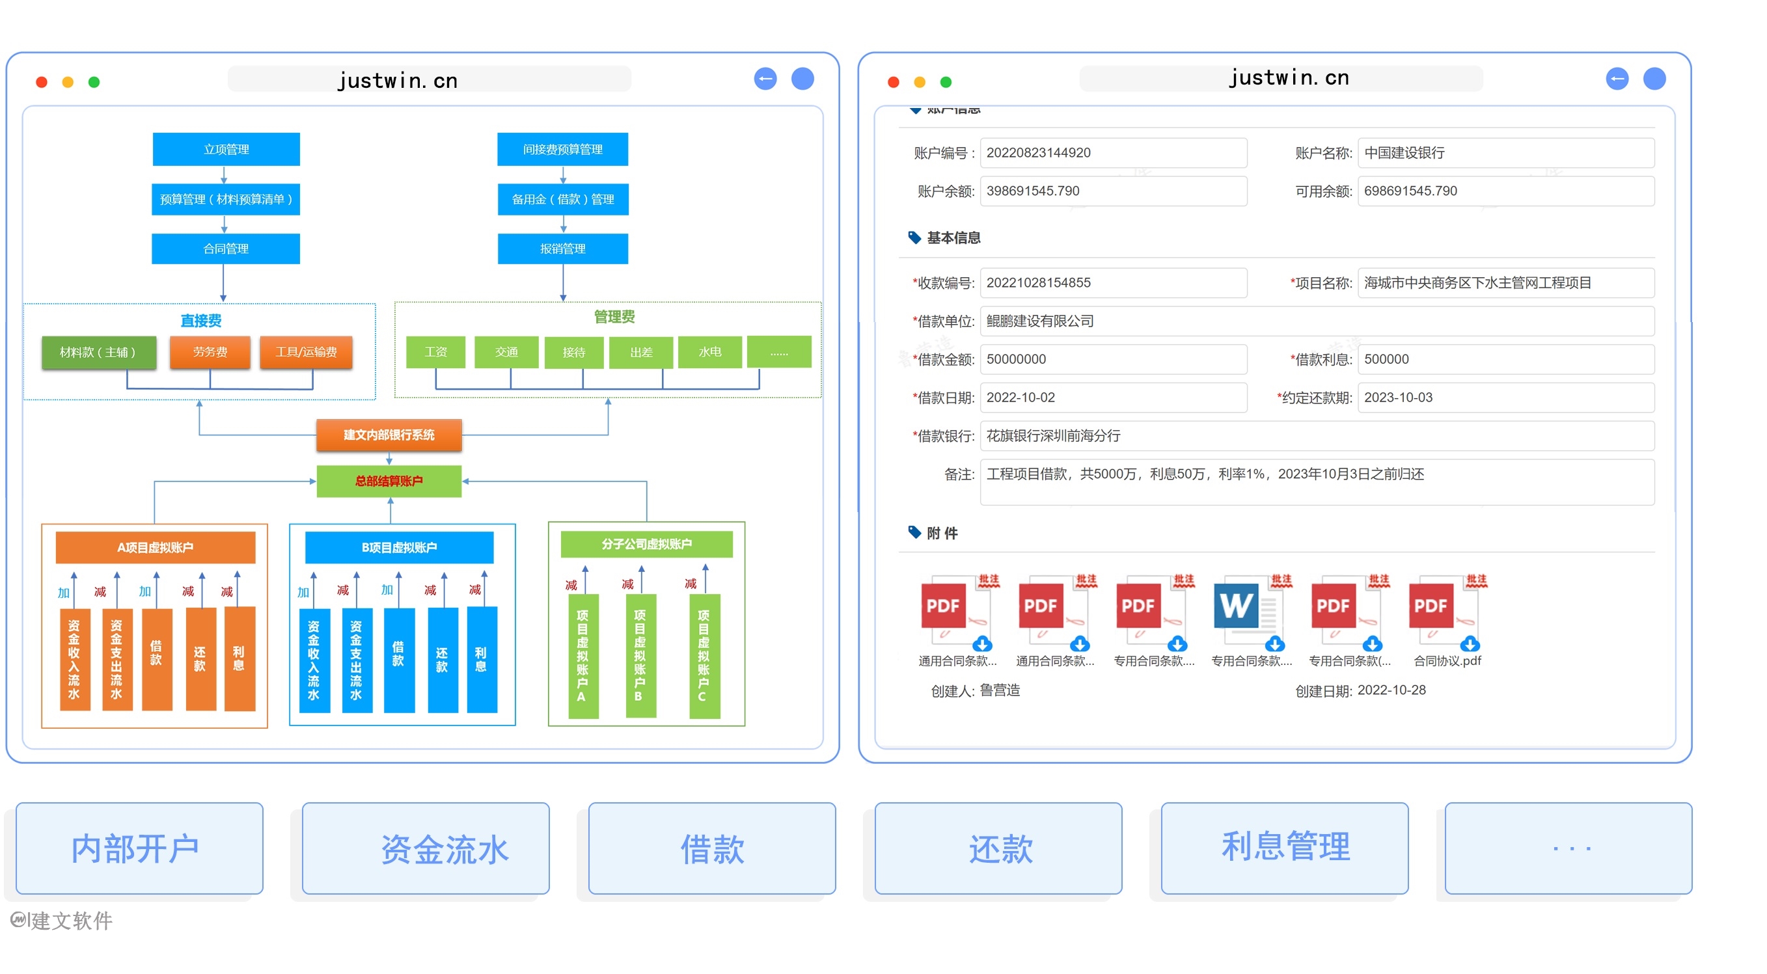Download the Word attachment via its download badge
Image resolution: width=1767 pixels, height=974 pixels.
(1274, 644)
